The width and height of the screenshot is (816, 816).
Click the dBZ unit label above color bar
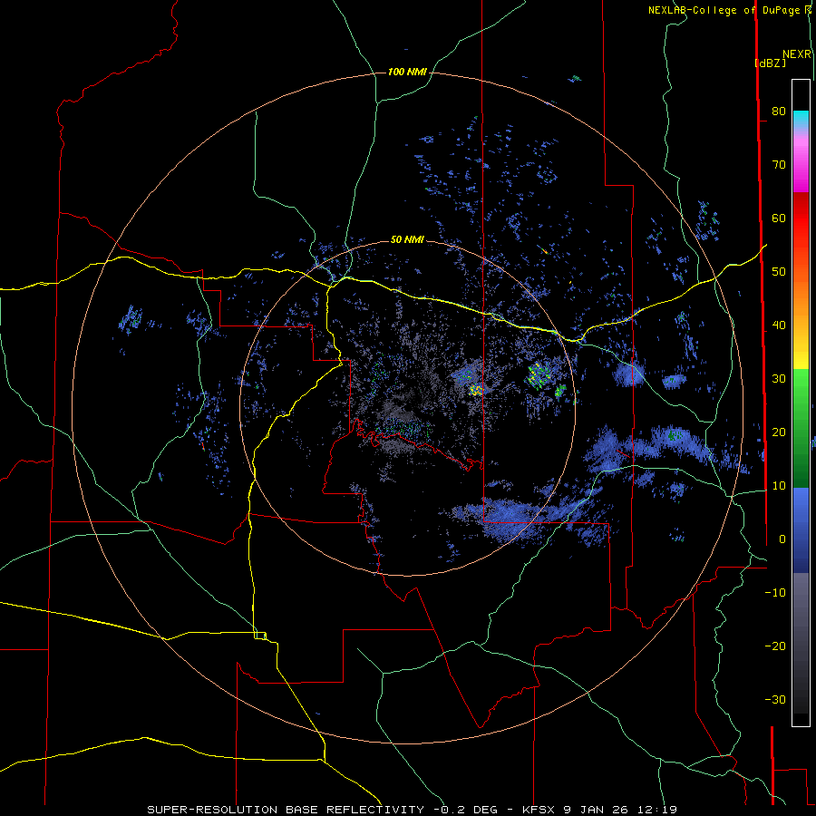[x=770, y=63]
